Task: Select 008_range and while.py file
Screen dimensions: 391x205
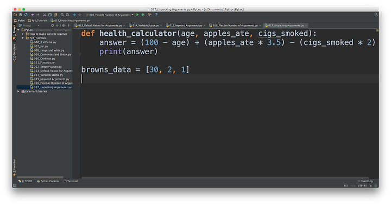Action: pyautogui.click(x=47, y=50)
